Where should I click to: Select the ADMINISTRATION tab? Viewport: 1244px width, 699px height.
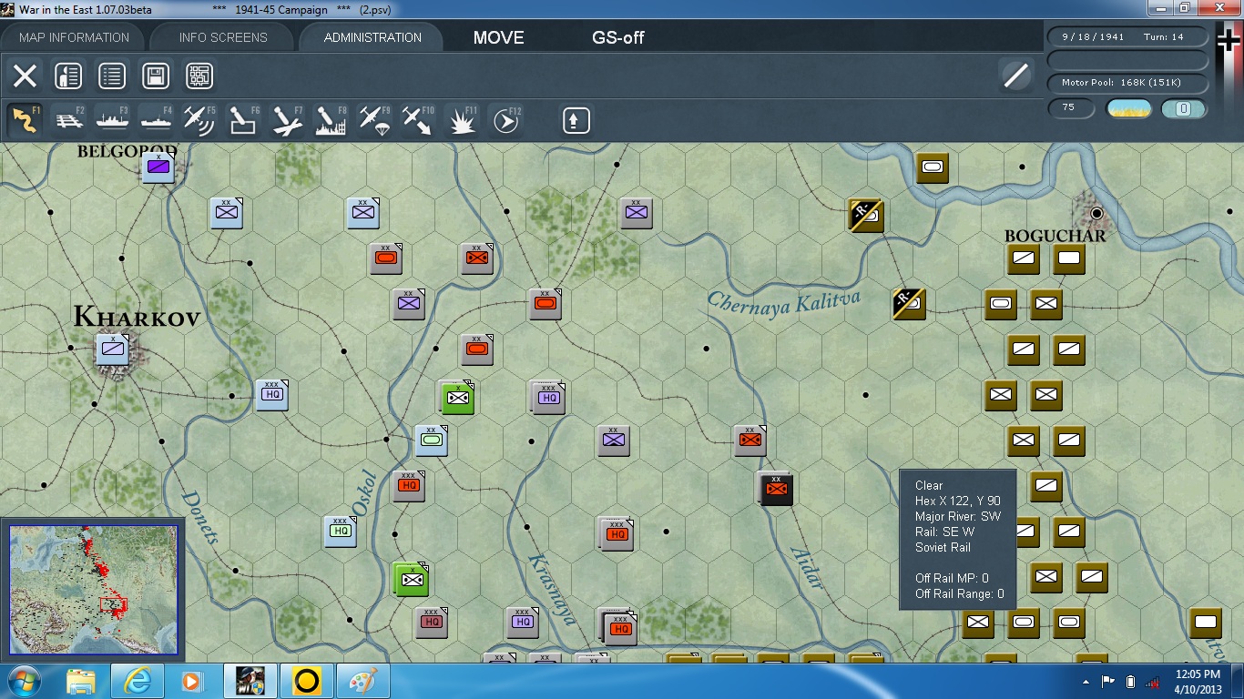tap(372, 37)
